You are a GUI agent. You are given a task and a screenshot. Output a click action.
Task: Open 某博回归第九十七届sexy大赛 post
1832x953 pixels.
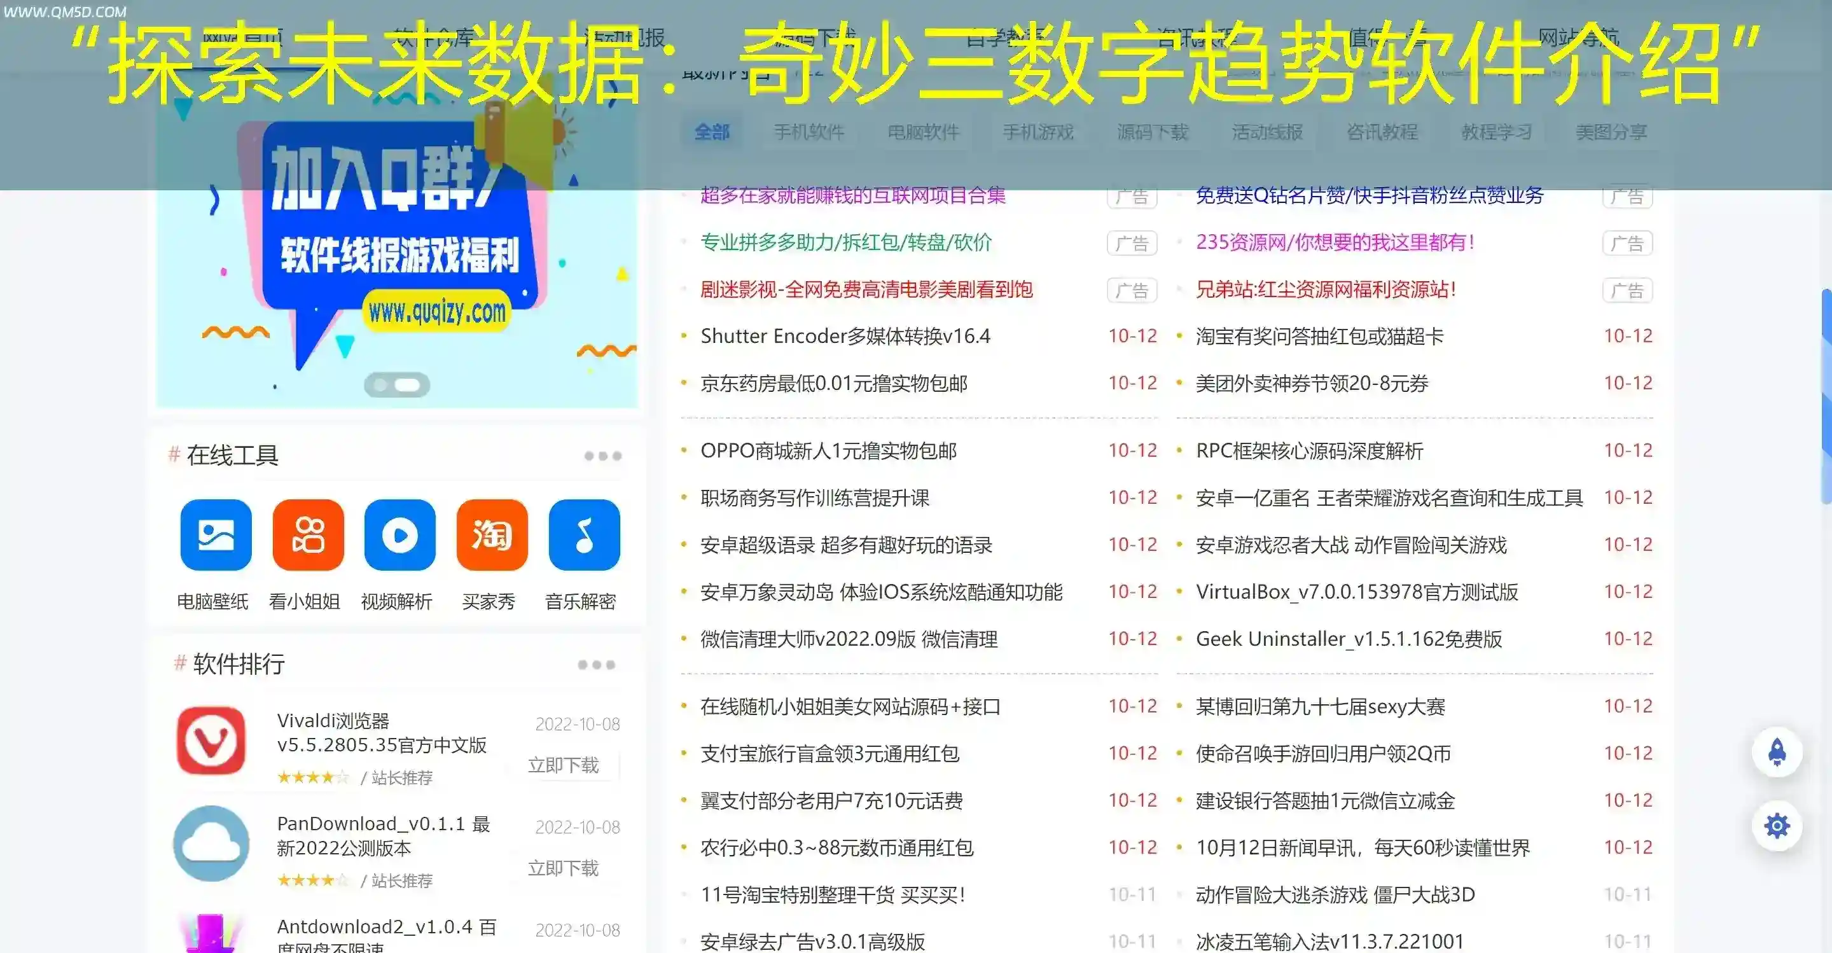[x=1321, y=706]
